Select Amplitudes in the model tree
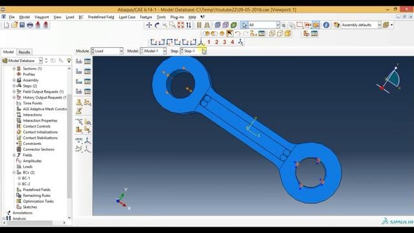Image resolution: width=414 pixels, height=233 pixels. (32, 161)
